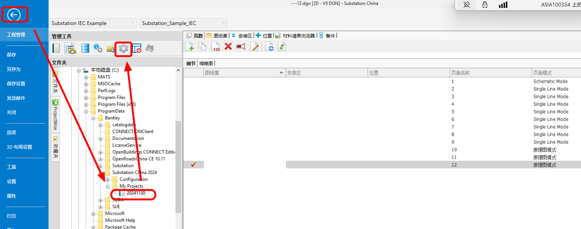
Task: Switch to the 位置 tab
Action: click(264, 36)
